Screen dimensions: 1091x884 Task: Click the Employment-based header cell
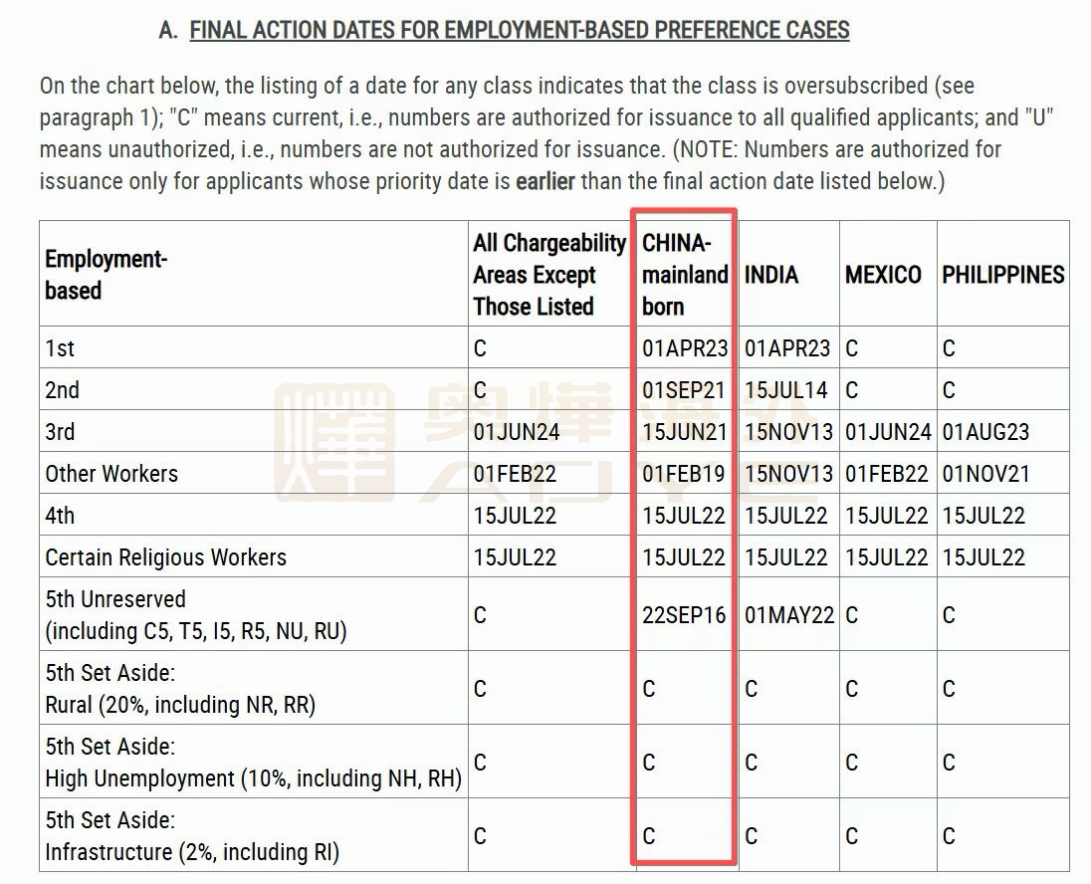106,275
